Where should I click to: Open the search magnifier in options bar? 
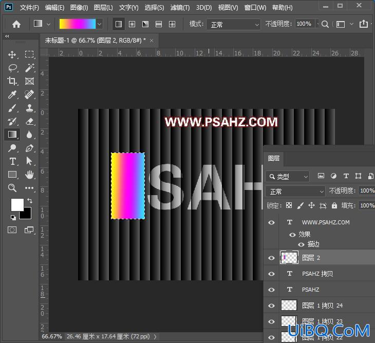(325, 24)
